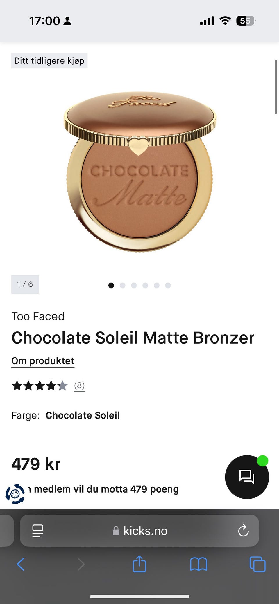Click the page scrollbar on the right

click(276, 87)
